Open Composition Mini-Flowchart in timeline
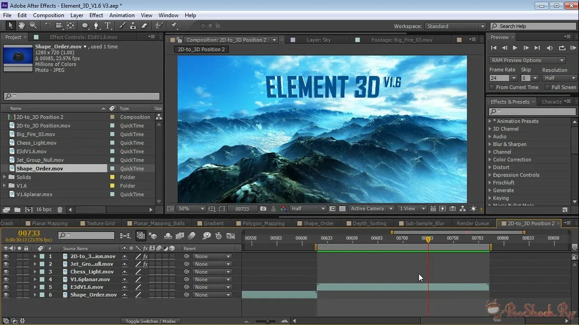This screenshot has height=325, width=579. click(x=125, y=236)
